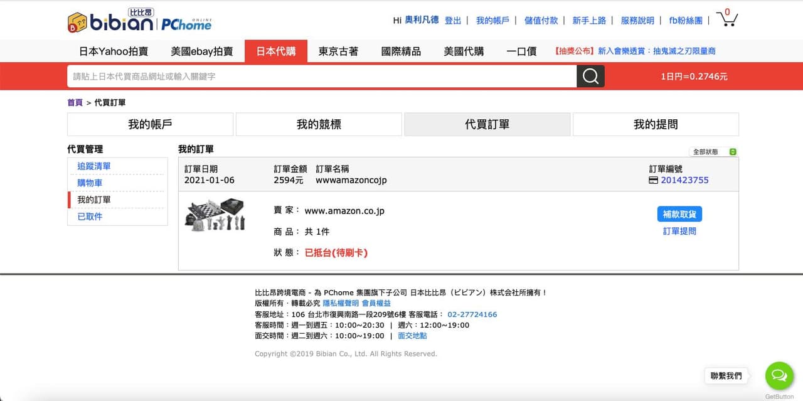Click seller text www.amazon.co.jp
Viewport: 803px width, 401px height.
click(x=344, y=211)
